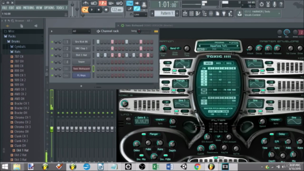Open Chrome from the taskbar
This screenshot has height=171, width=304.
198,167
